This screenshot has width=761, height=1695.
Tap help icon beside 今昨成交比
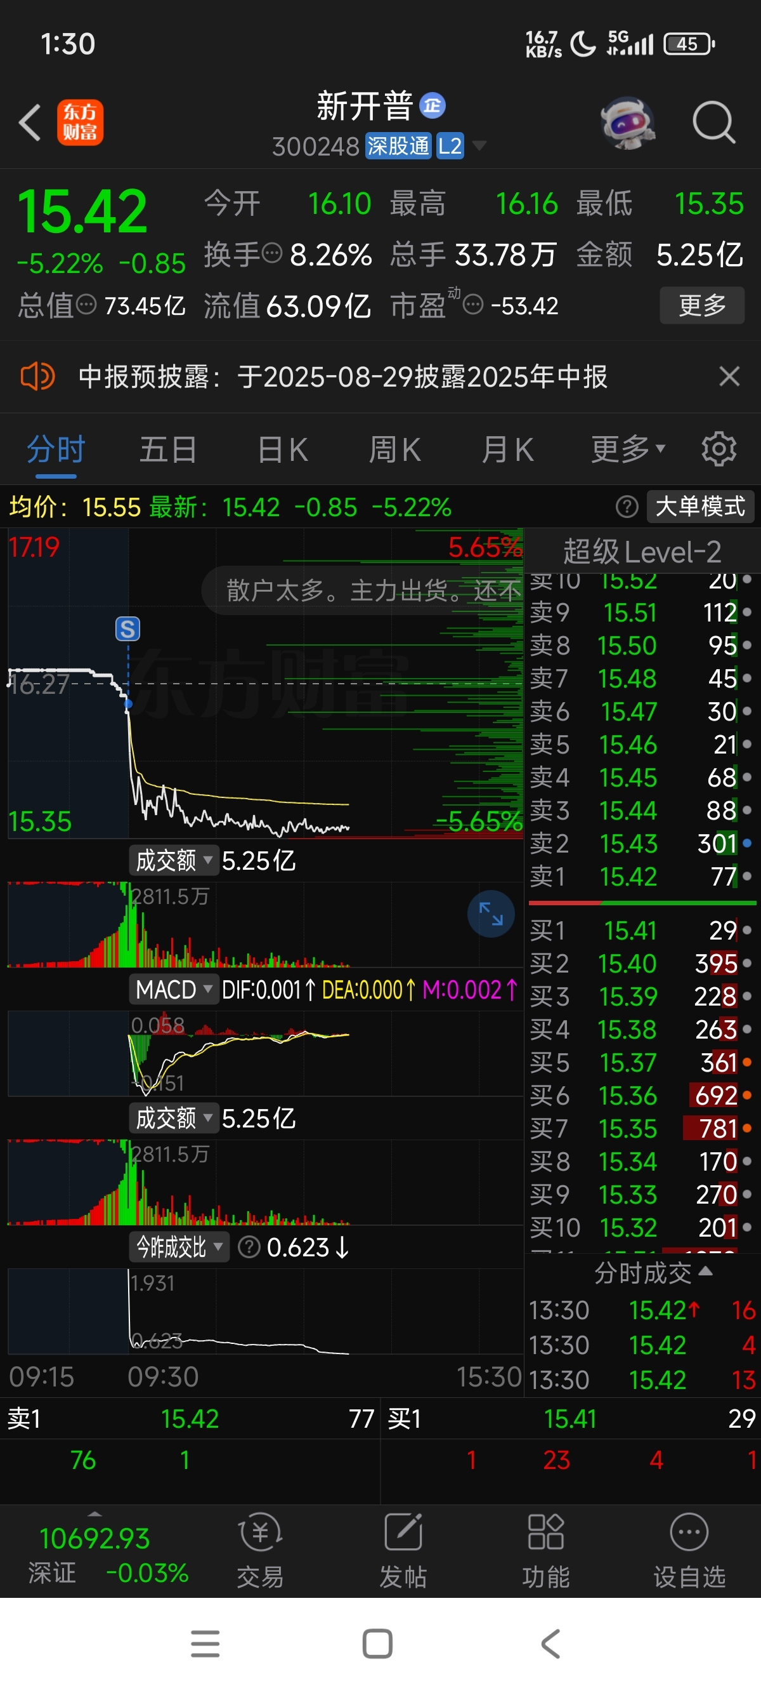click(x=249, y=1247)
